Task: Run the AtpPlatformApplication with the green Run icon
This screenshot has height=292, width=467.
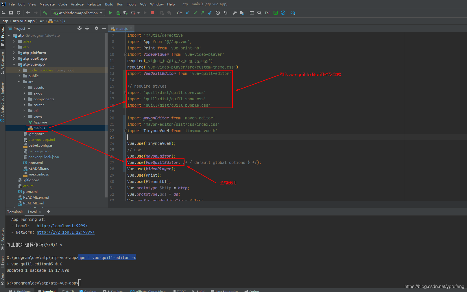Action: (x=110, y=13)
